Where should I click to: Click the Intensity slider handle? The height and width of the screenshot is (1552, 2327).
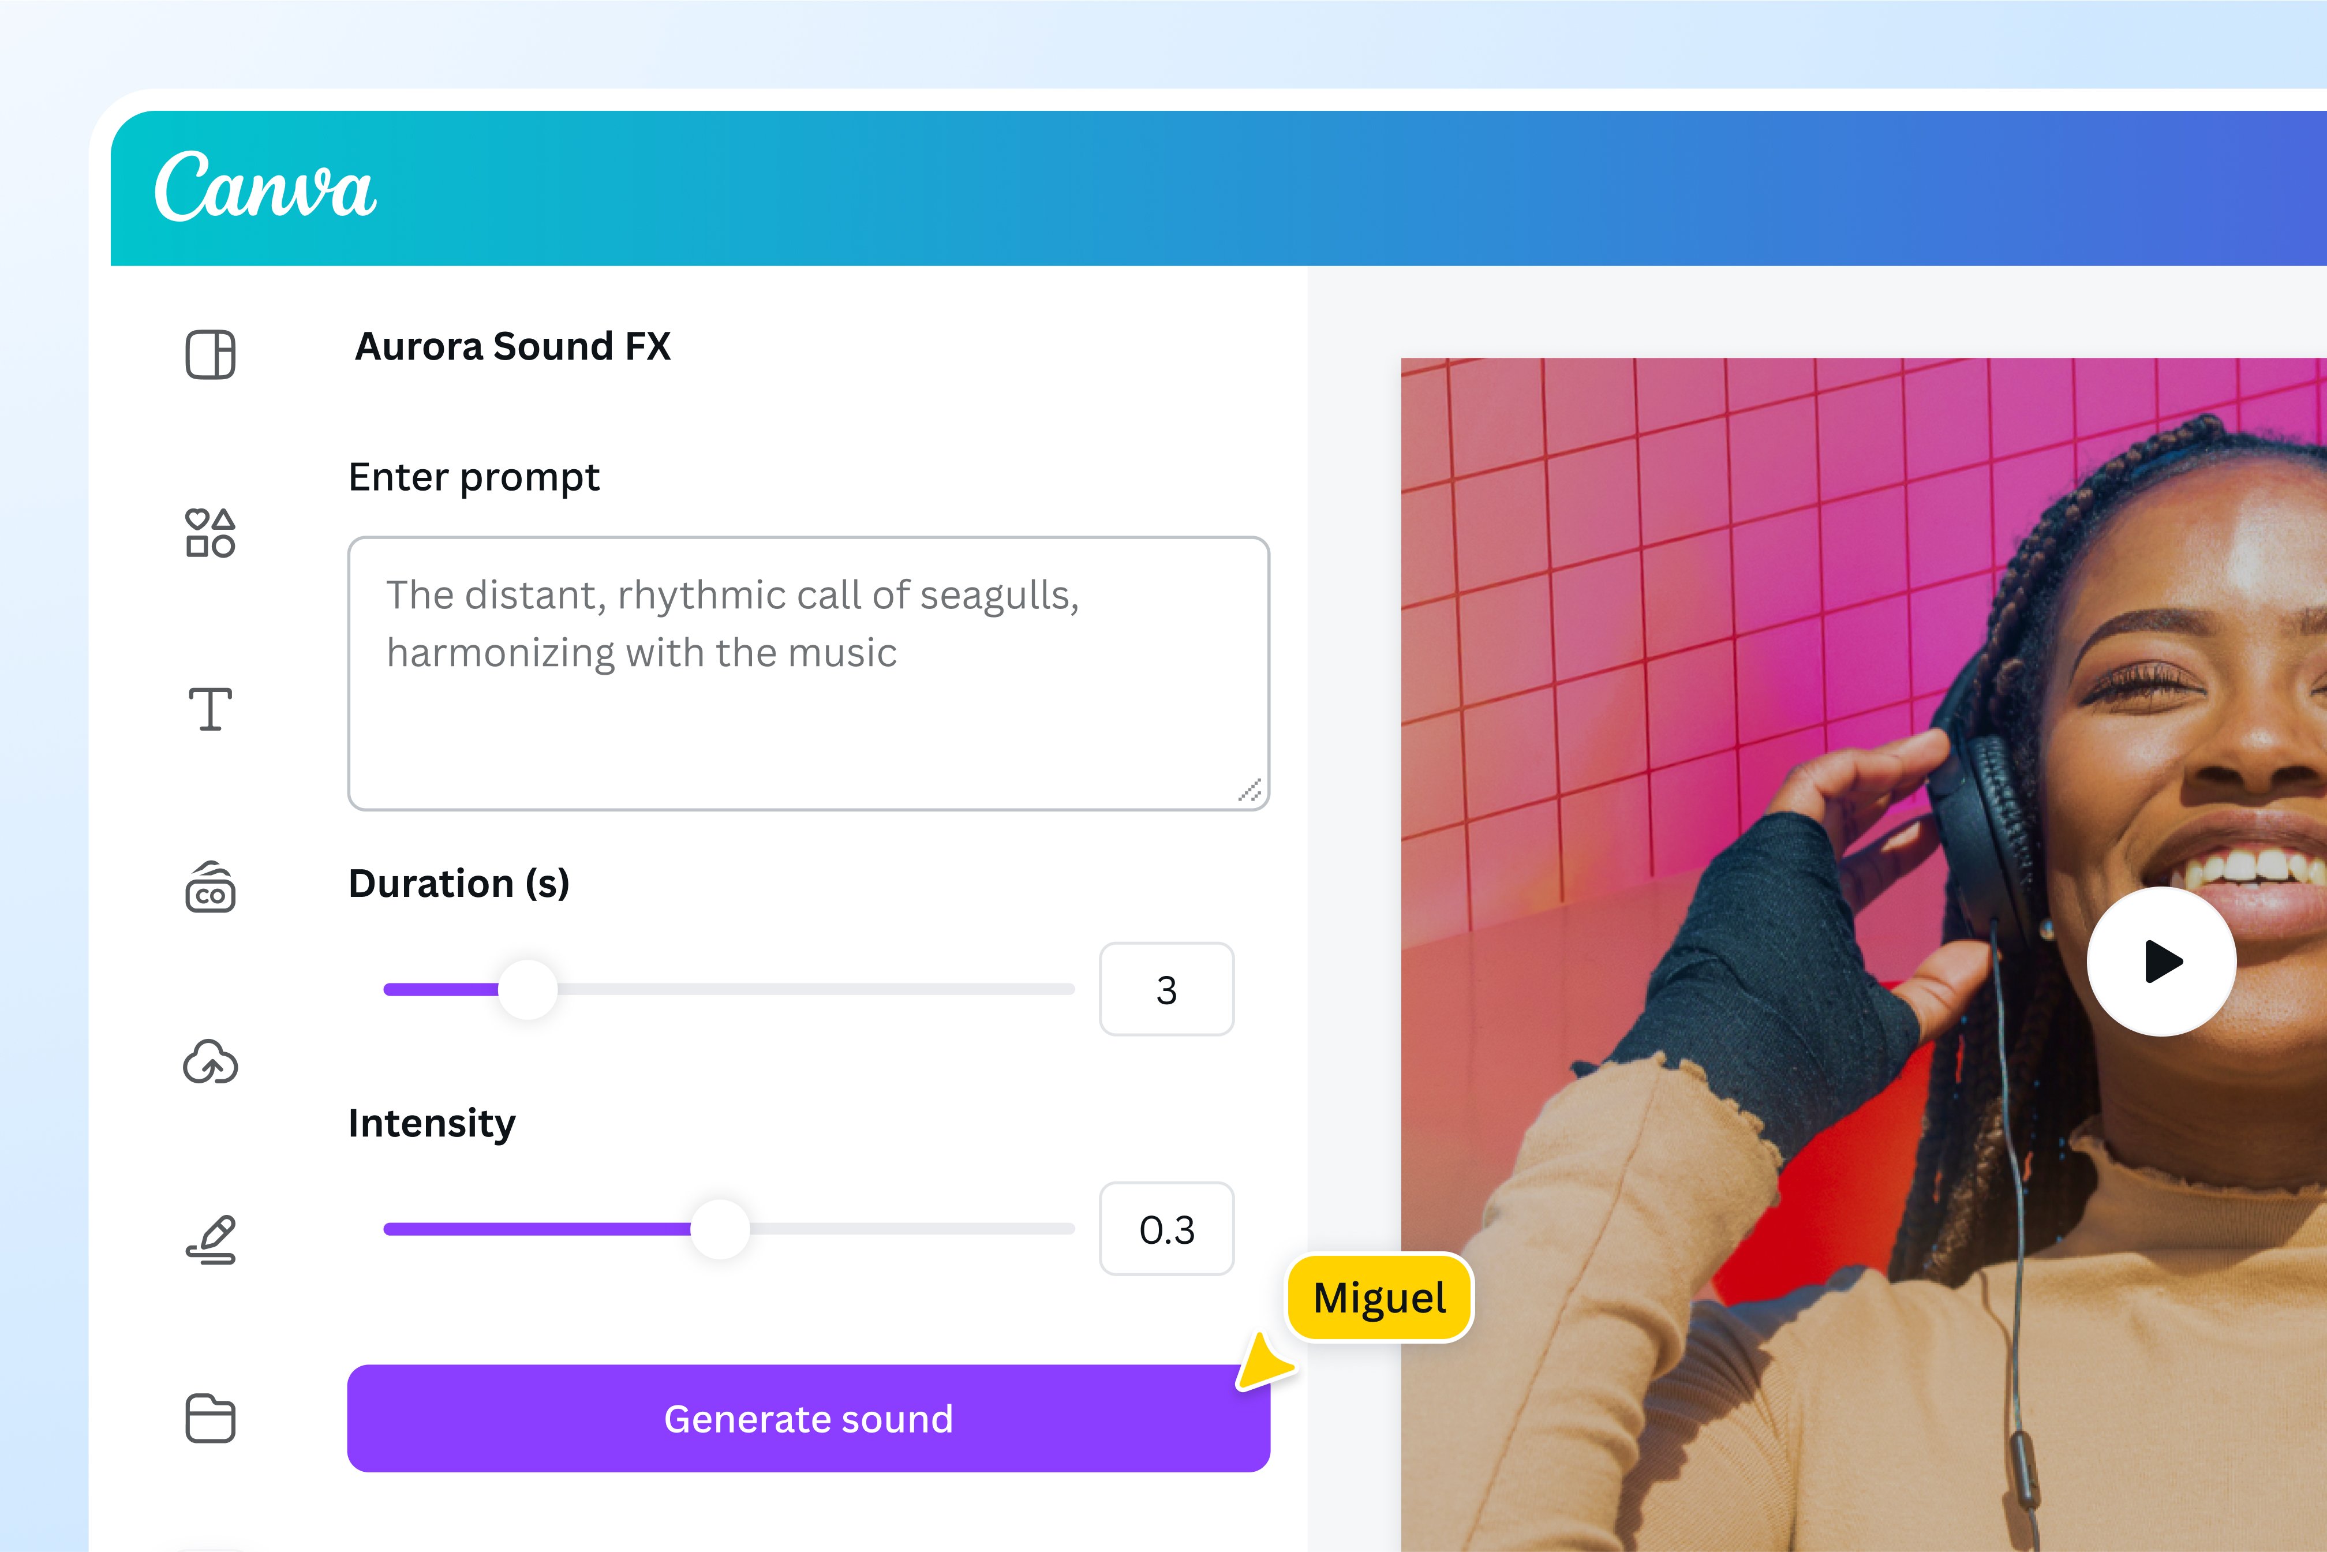(x=721, y=1229)
